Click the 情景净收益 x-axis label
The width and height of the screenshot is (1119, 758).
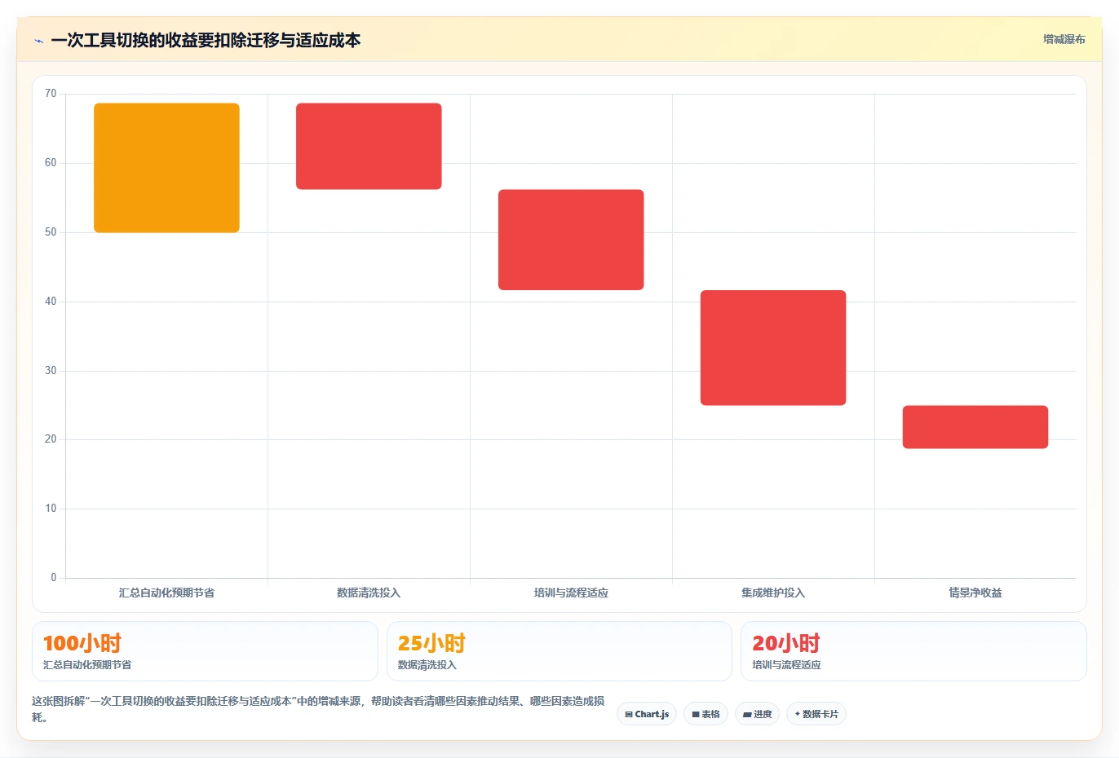[975, 593]
